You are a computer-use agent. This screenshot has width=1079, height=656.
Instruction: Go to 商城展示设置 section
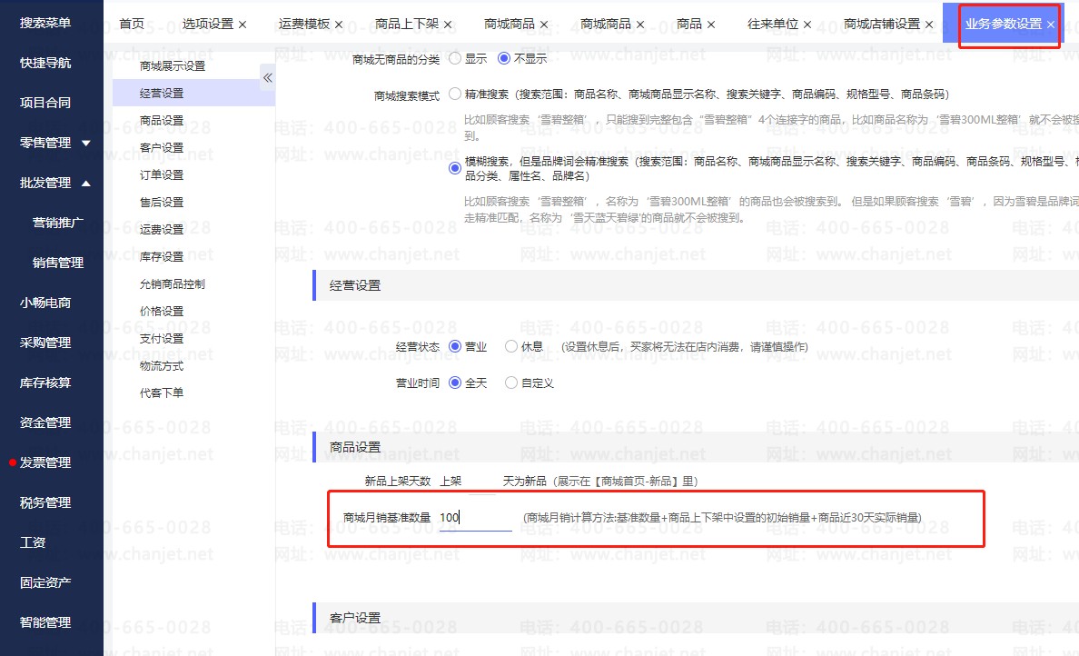pos(173,66)
